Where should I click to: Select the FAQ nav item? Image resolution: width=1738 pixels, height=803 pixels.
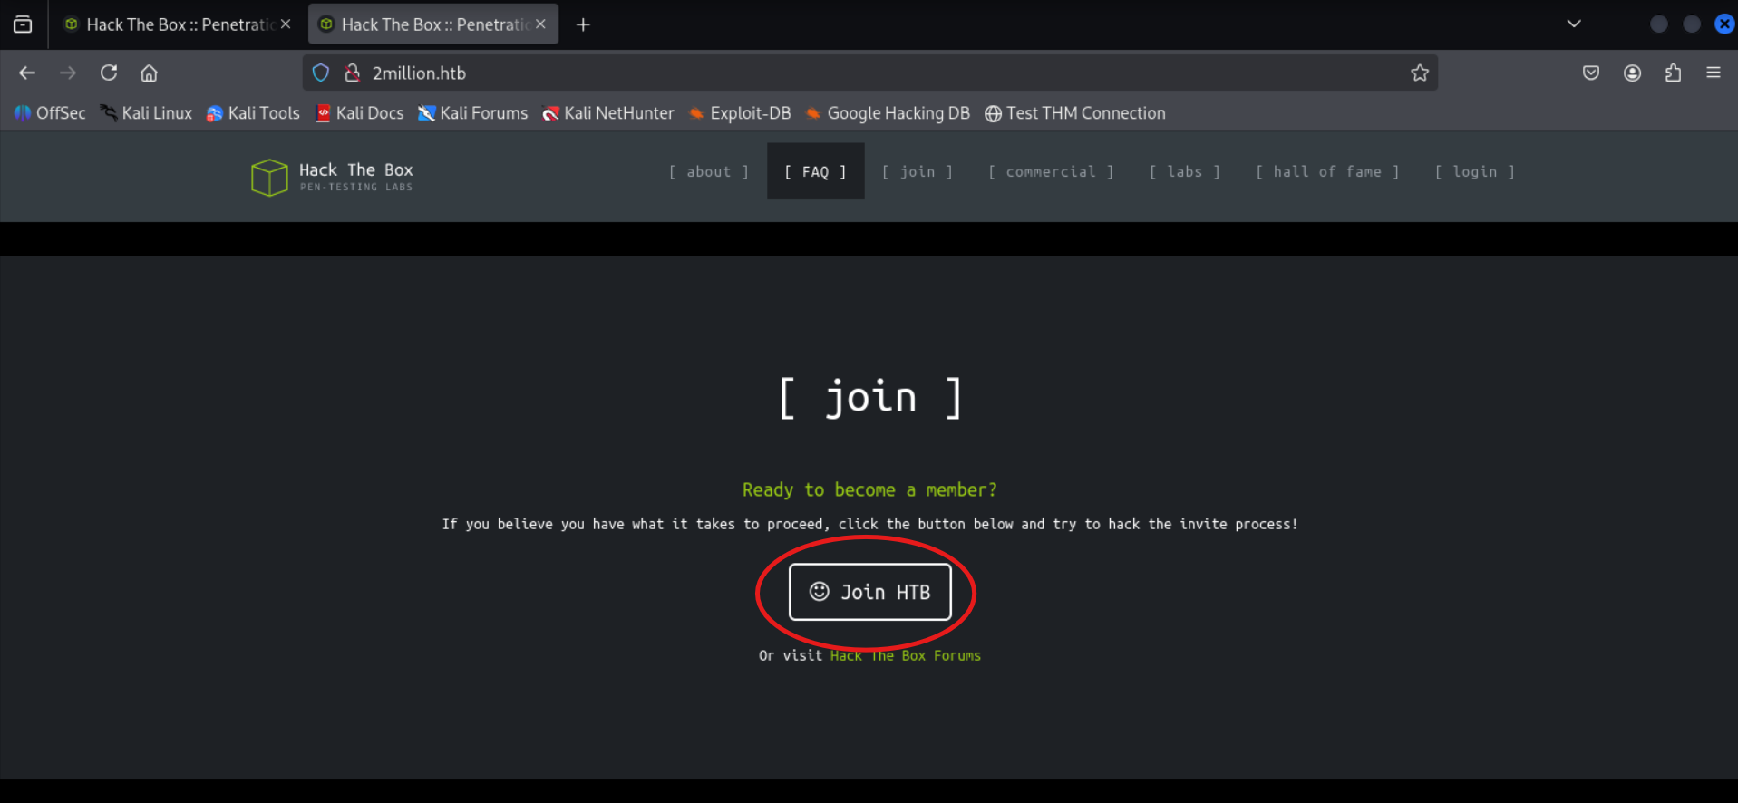pyautogui.click(x=815, y=171)
